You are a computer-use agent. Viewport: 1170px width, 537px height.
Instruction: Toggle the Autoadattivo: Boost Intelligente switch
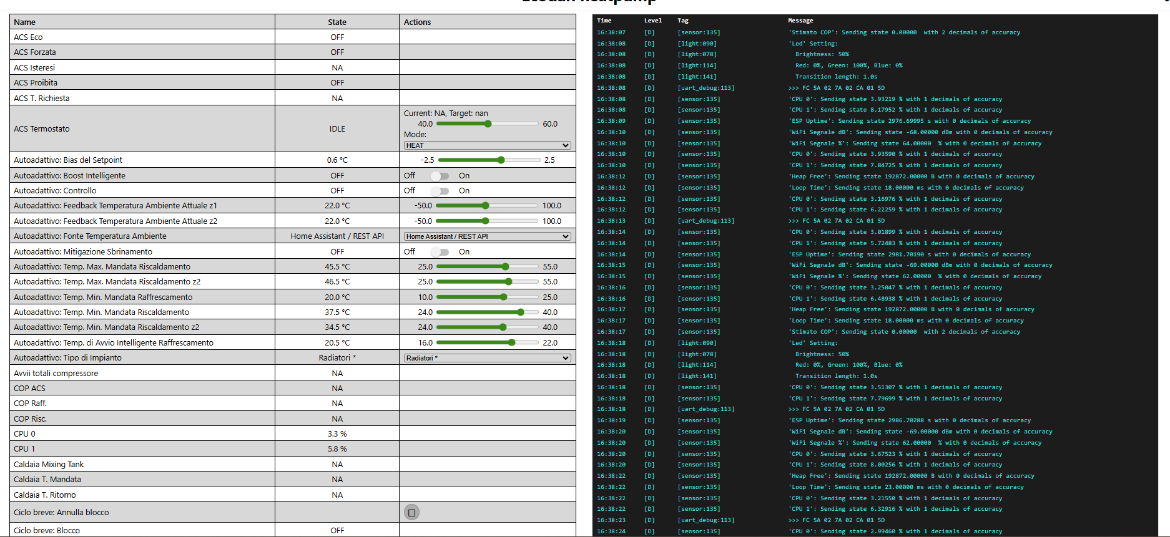tap(440, 176)
